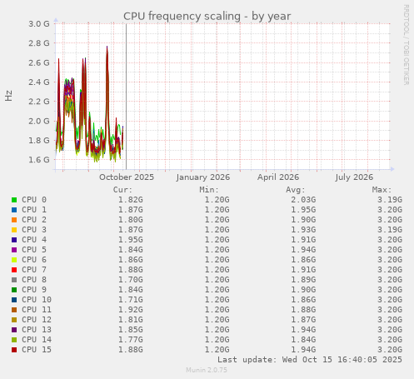
Task: Click CPU 11 current value 1.92G
Action: [x=131, y=310]
